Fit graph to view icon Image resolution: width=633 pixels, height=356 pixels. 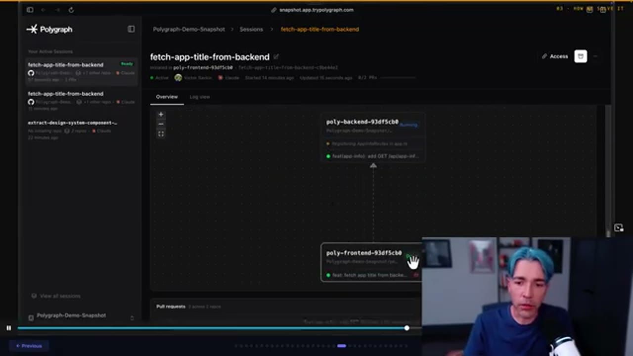(x=161, y=134)
